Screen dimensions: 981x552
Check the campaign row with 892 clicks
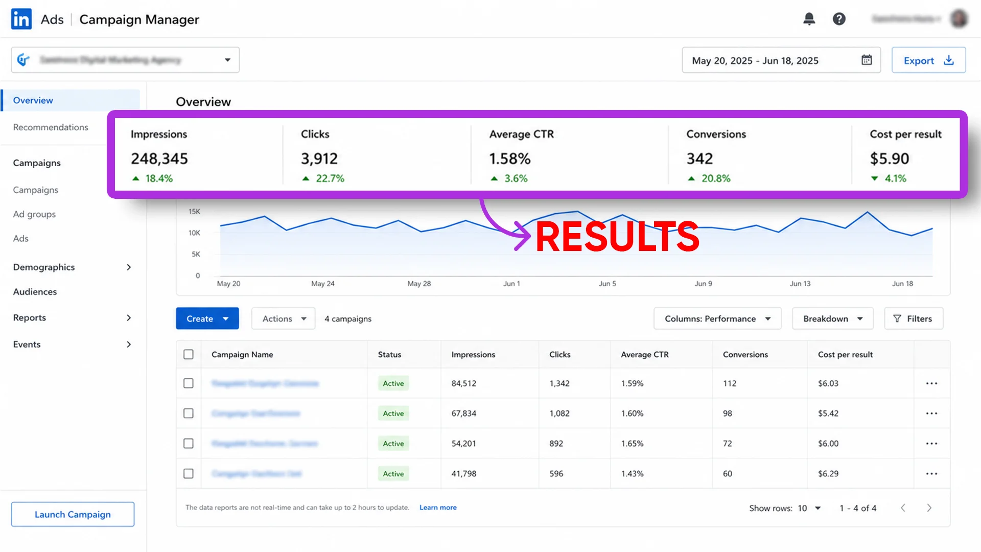[189, 444]
